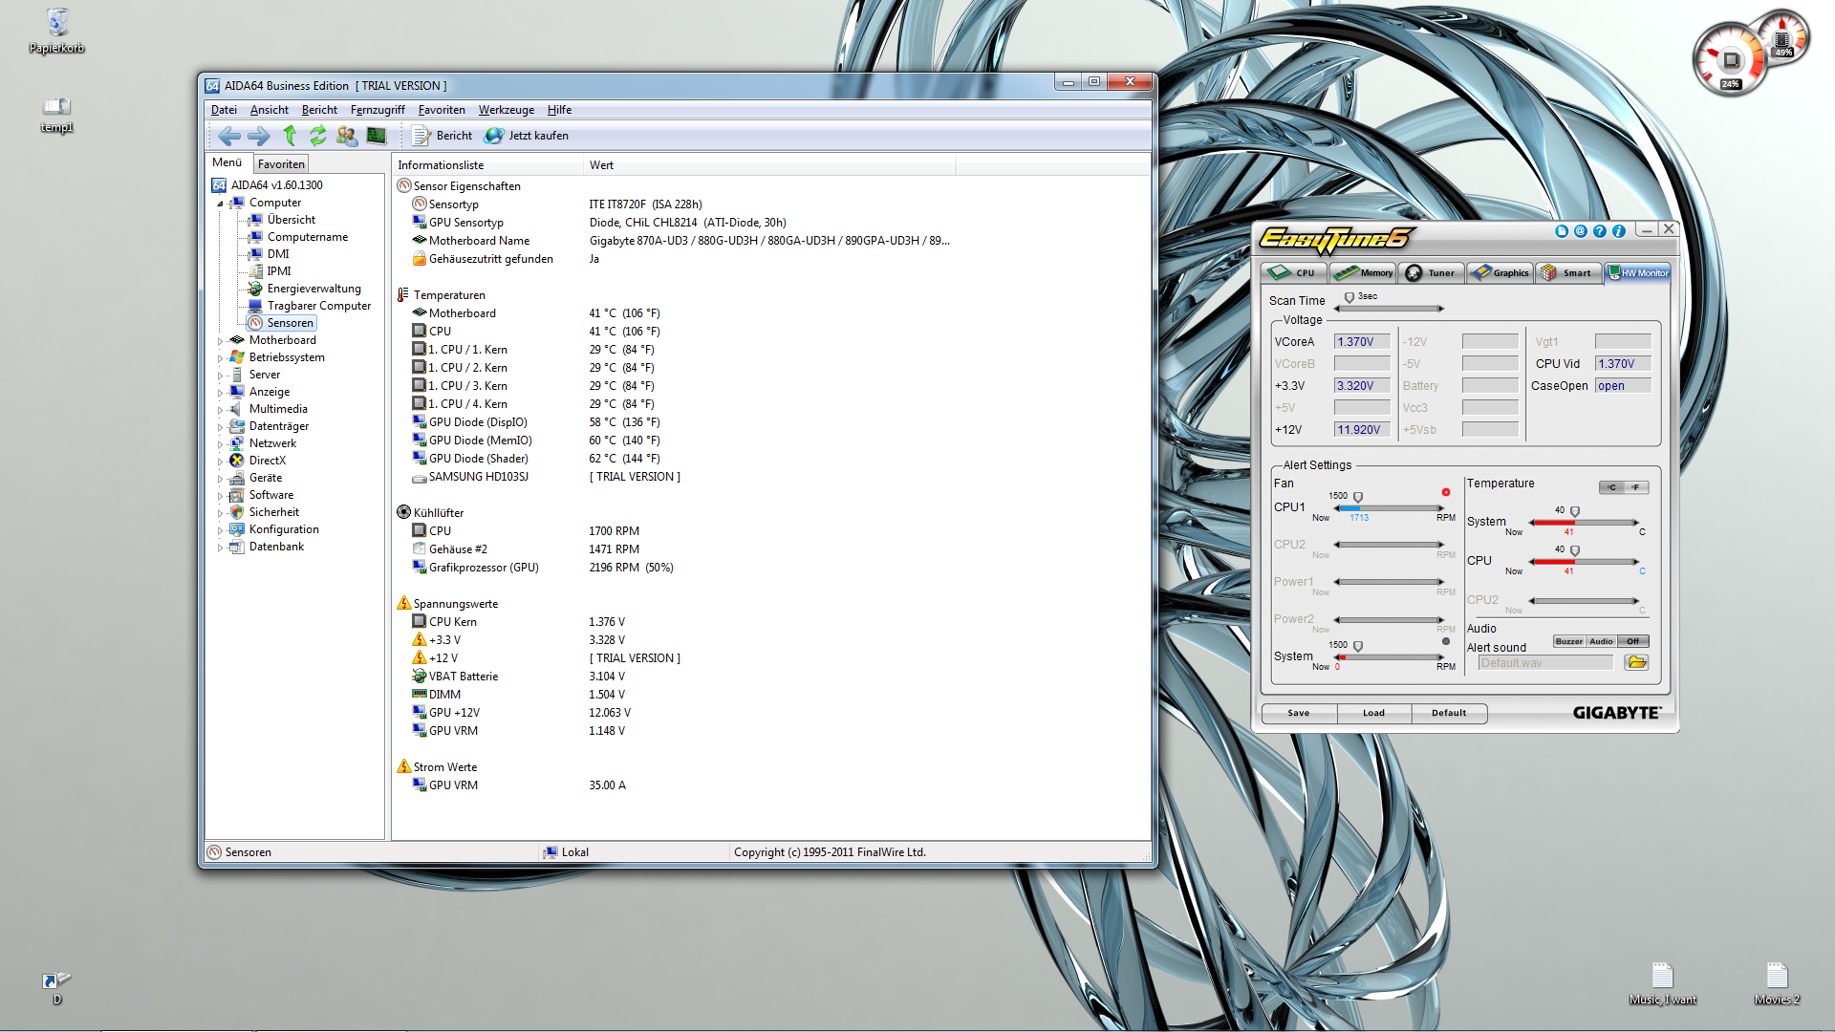Collapse the Computer tree node

[220, 203]
